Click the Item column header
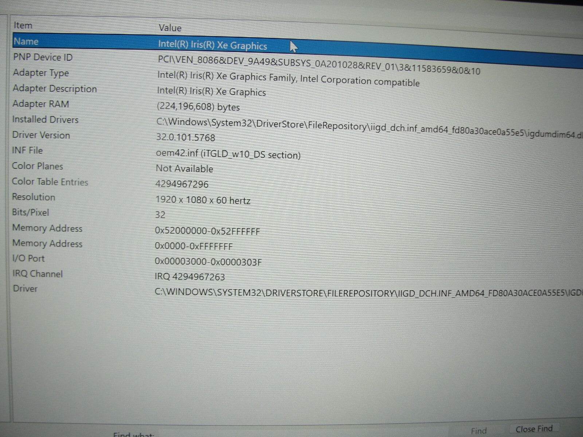583x437 pixels. tap(23, 25)
